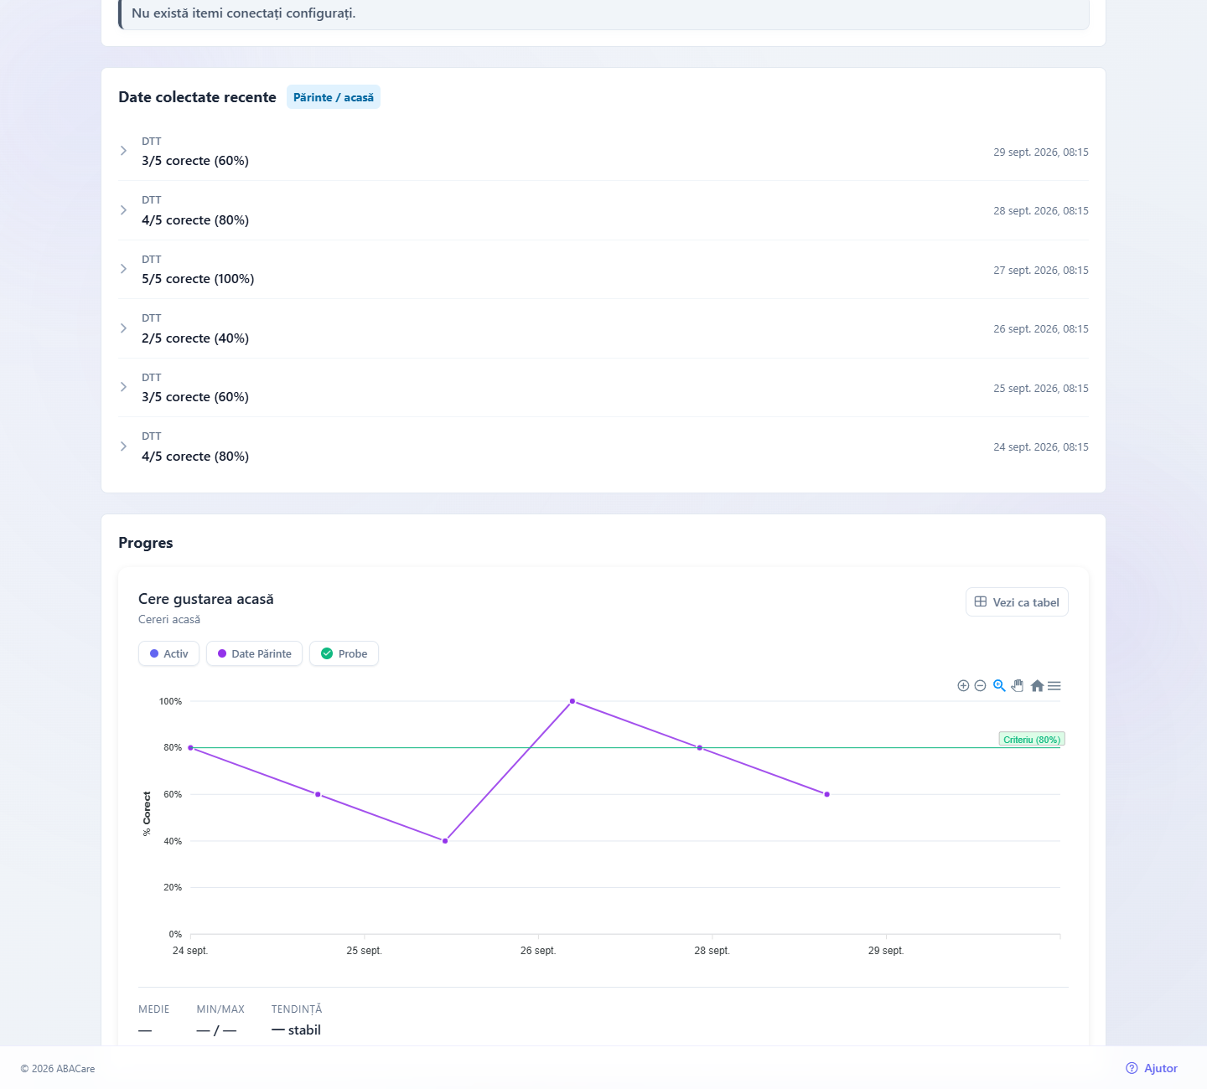Reset chart zoom with the home icon
Screen dimensions: 1207x1089
tap(1037, 686)
